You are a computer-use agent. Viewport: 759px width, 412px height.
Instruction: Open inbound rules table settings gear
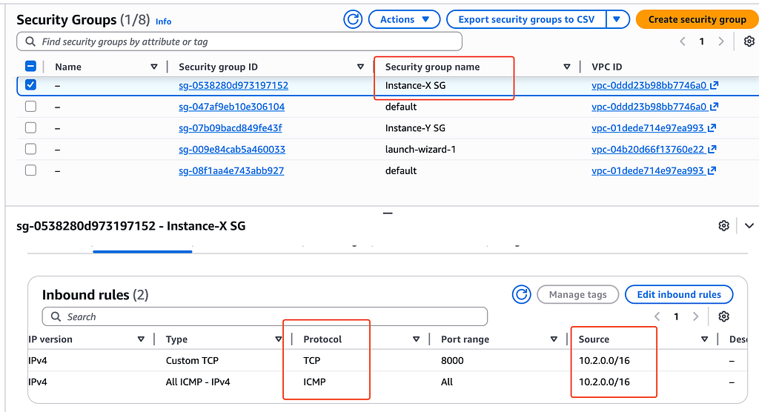pos(723,316)
